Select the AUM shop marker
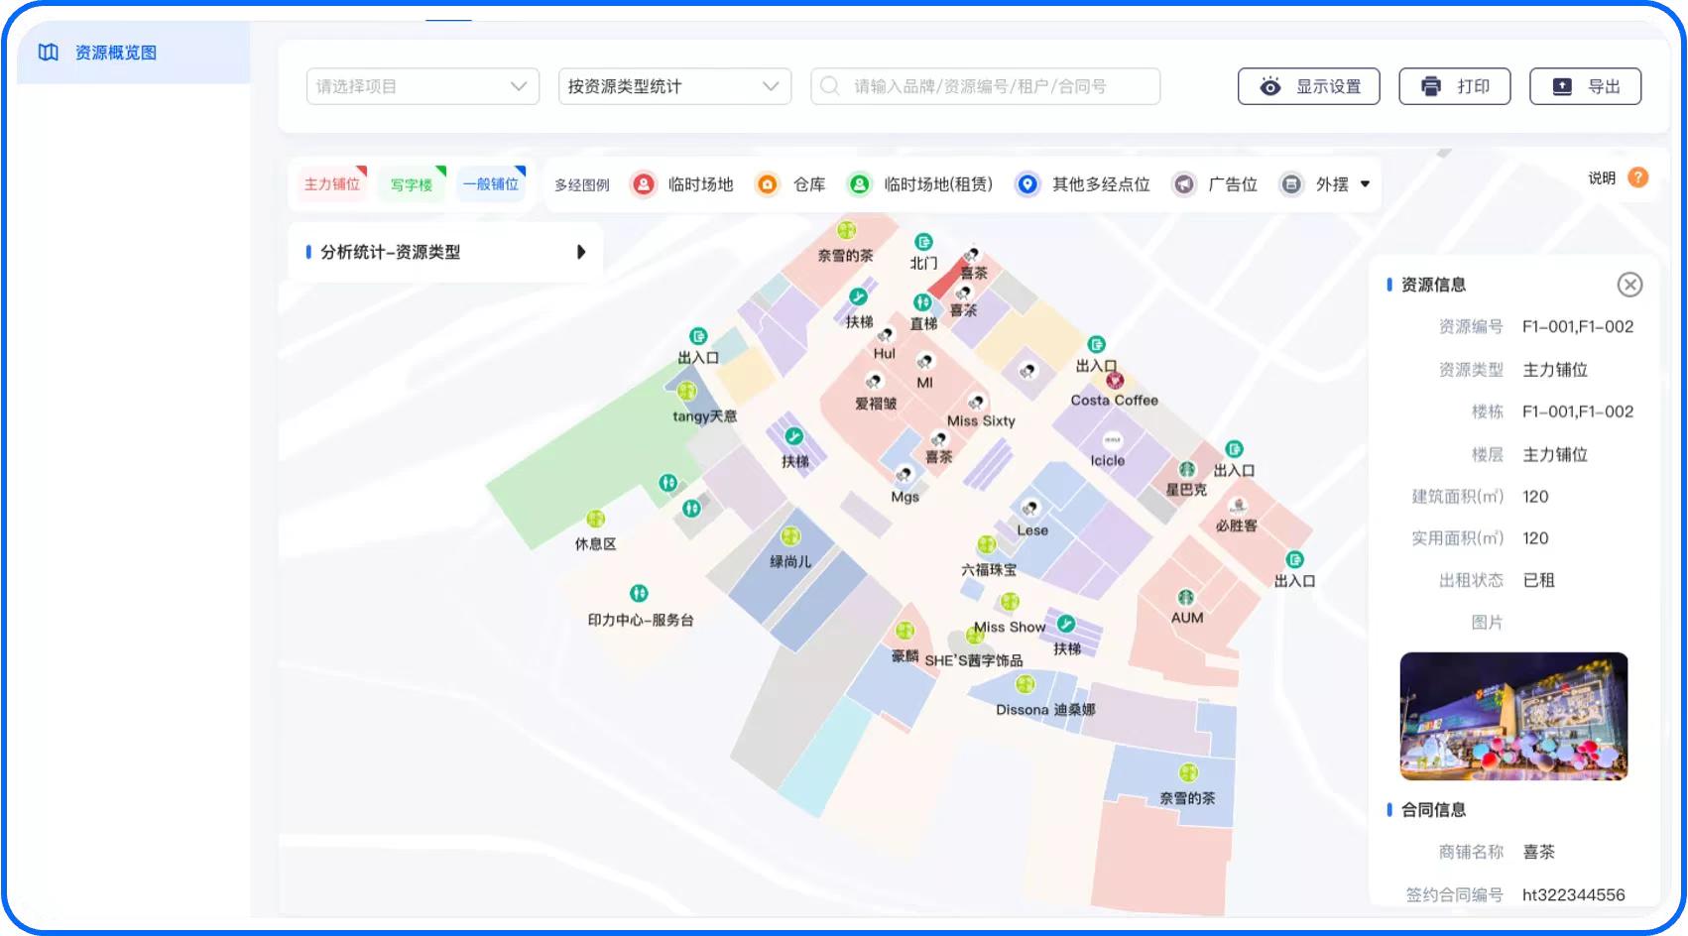This screenshot has width=1688, height=936. (1186, 597)
